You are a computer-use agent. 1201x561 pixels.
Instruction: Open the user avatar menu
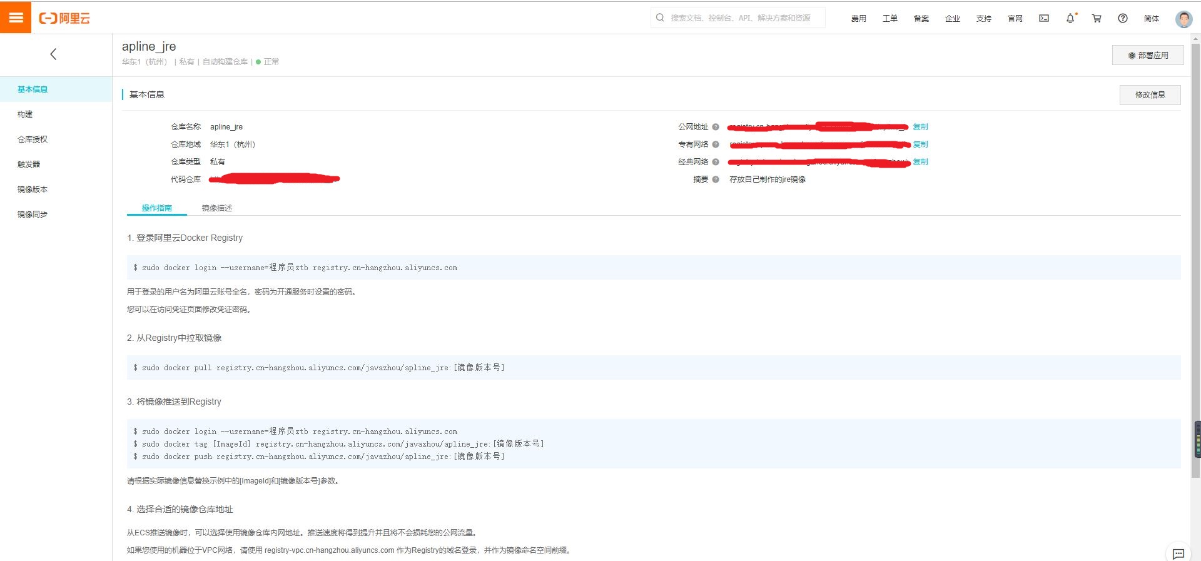click(x=1183, y=19)
